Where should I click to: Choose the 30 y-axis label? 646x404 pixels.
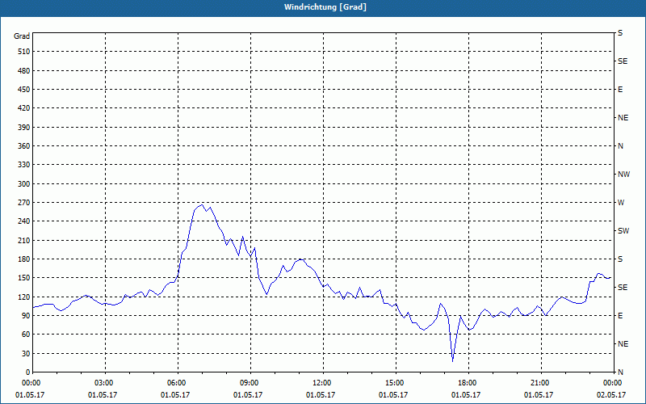coord(26,353)
